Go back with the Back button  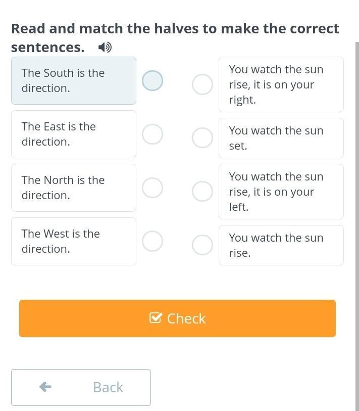(x=81, y=387)
